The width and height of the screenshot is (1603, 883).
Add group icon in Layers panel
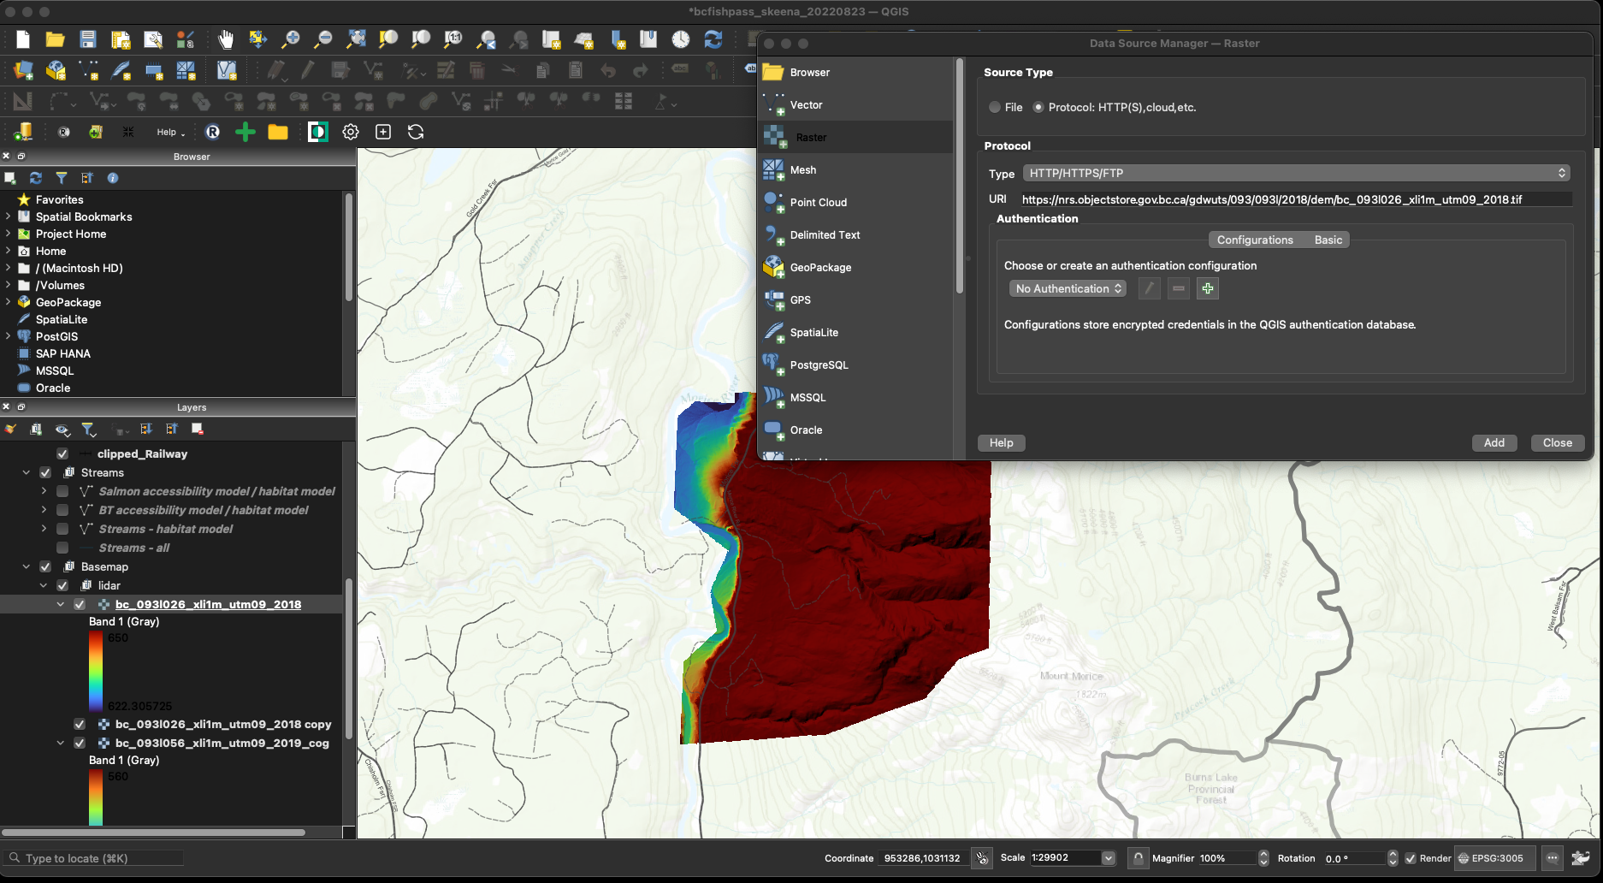(36, 429)
